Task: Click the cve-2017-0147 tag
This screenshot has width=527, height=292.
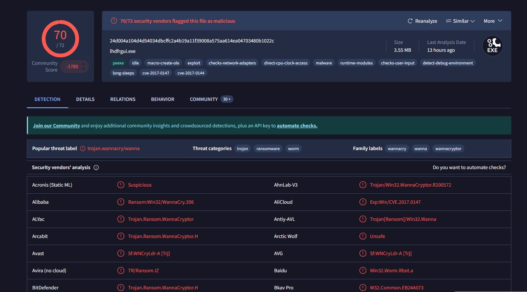Action: pyautogui.click(x=156, y=73)
